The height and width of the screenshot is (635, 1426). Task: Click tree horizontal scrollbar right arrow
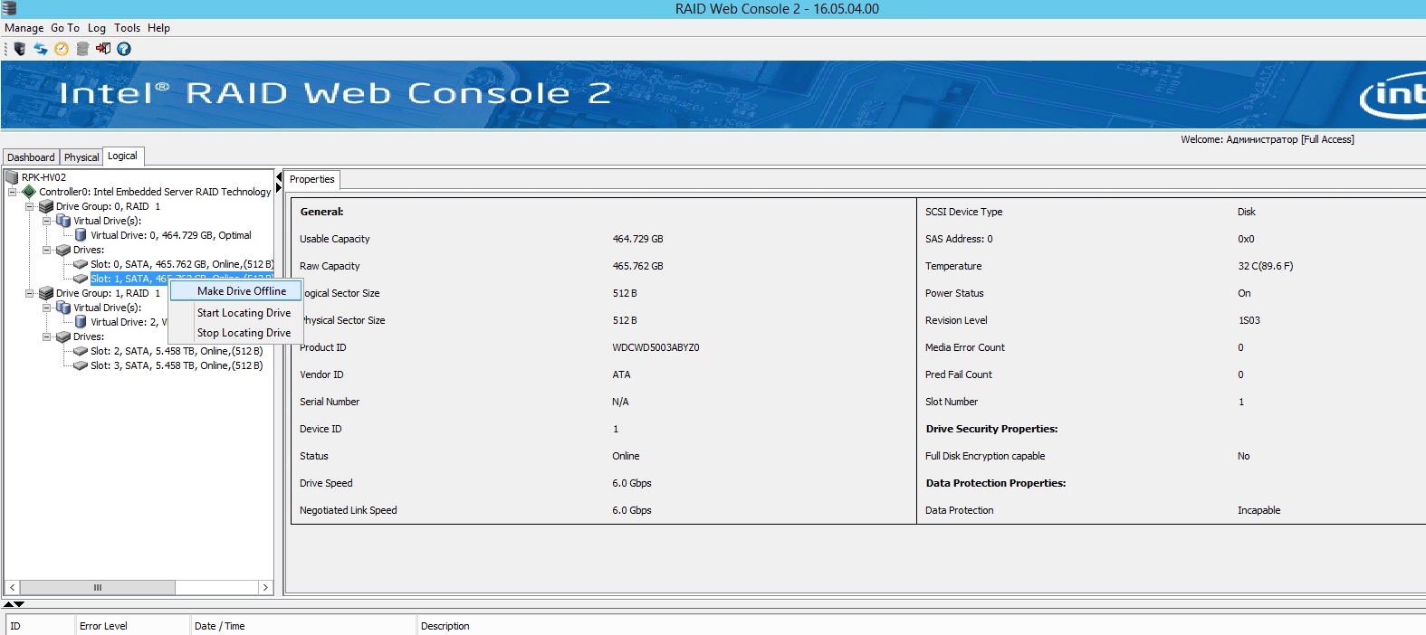tap(265, 588)
